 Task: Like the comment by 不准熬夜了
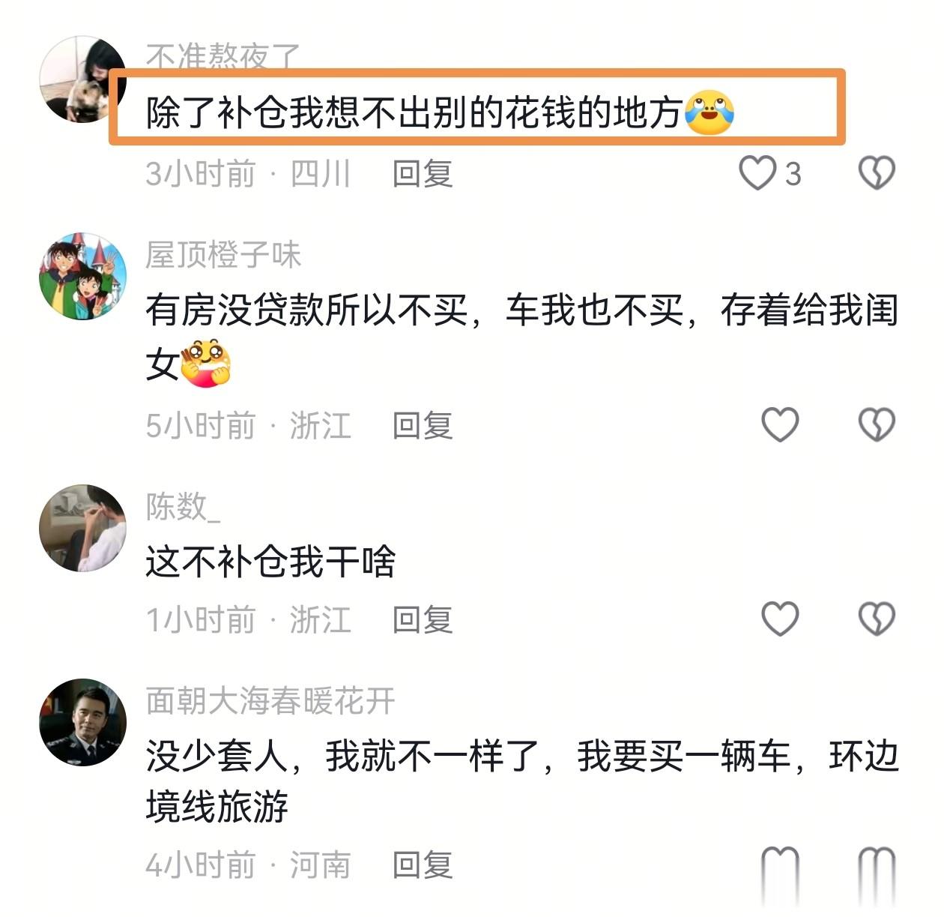(757, 173)
